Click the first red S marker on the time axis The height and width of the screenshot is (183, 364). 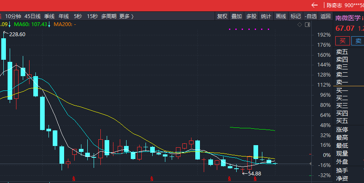74,179
